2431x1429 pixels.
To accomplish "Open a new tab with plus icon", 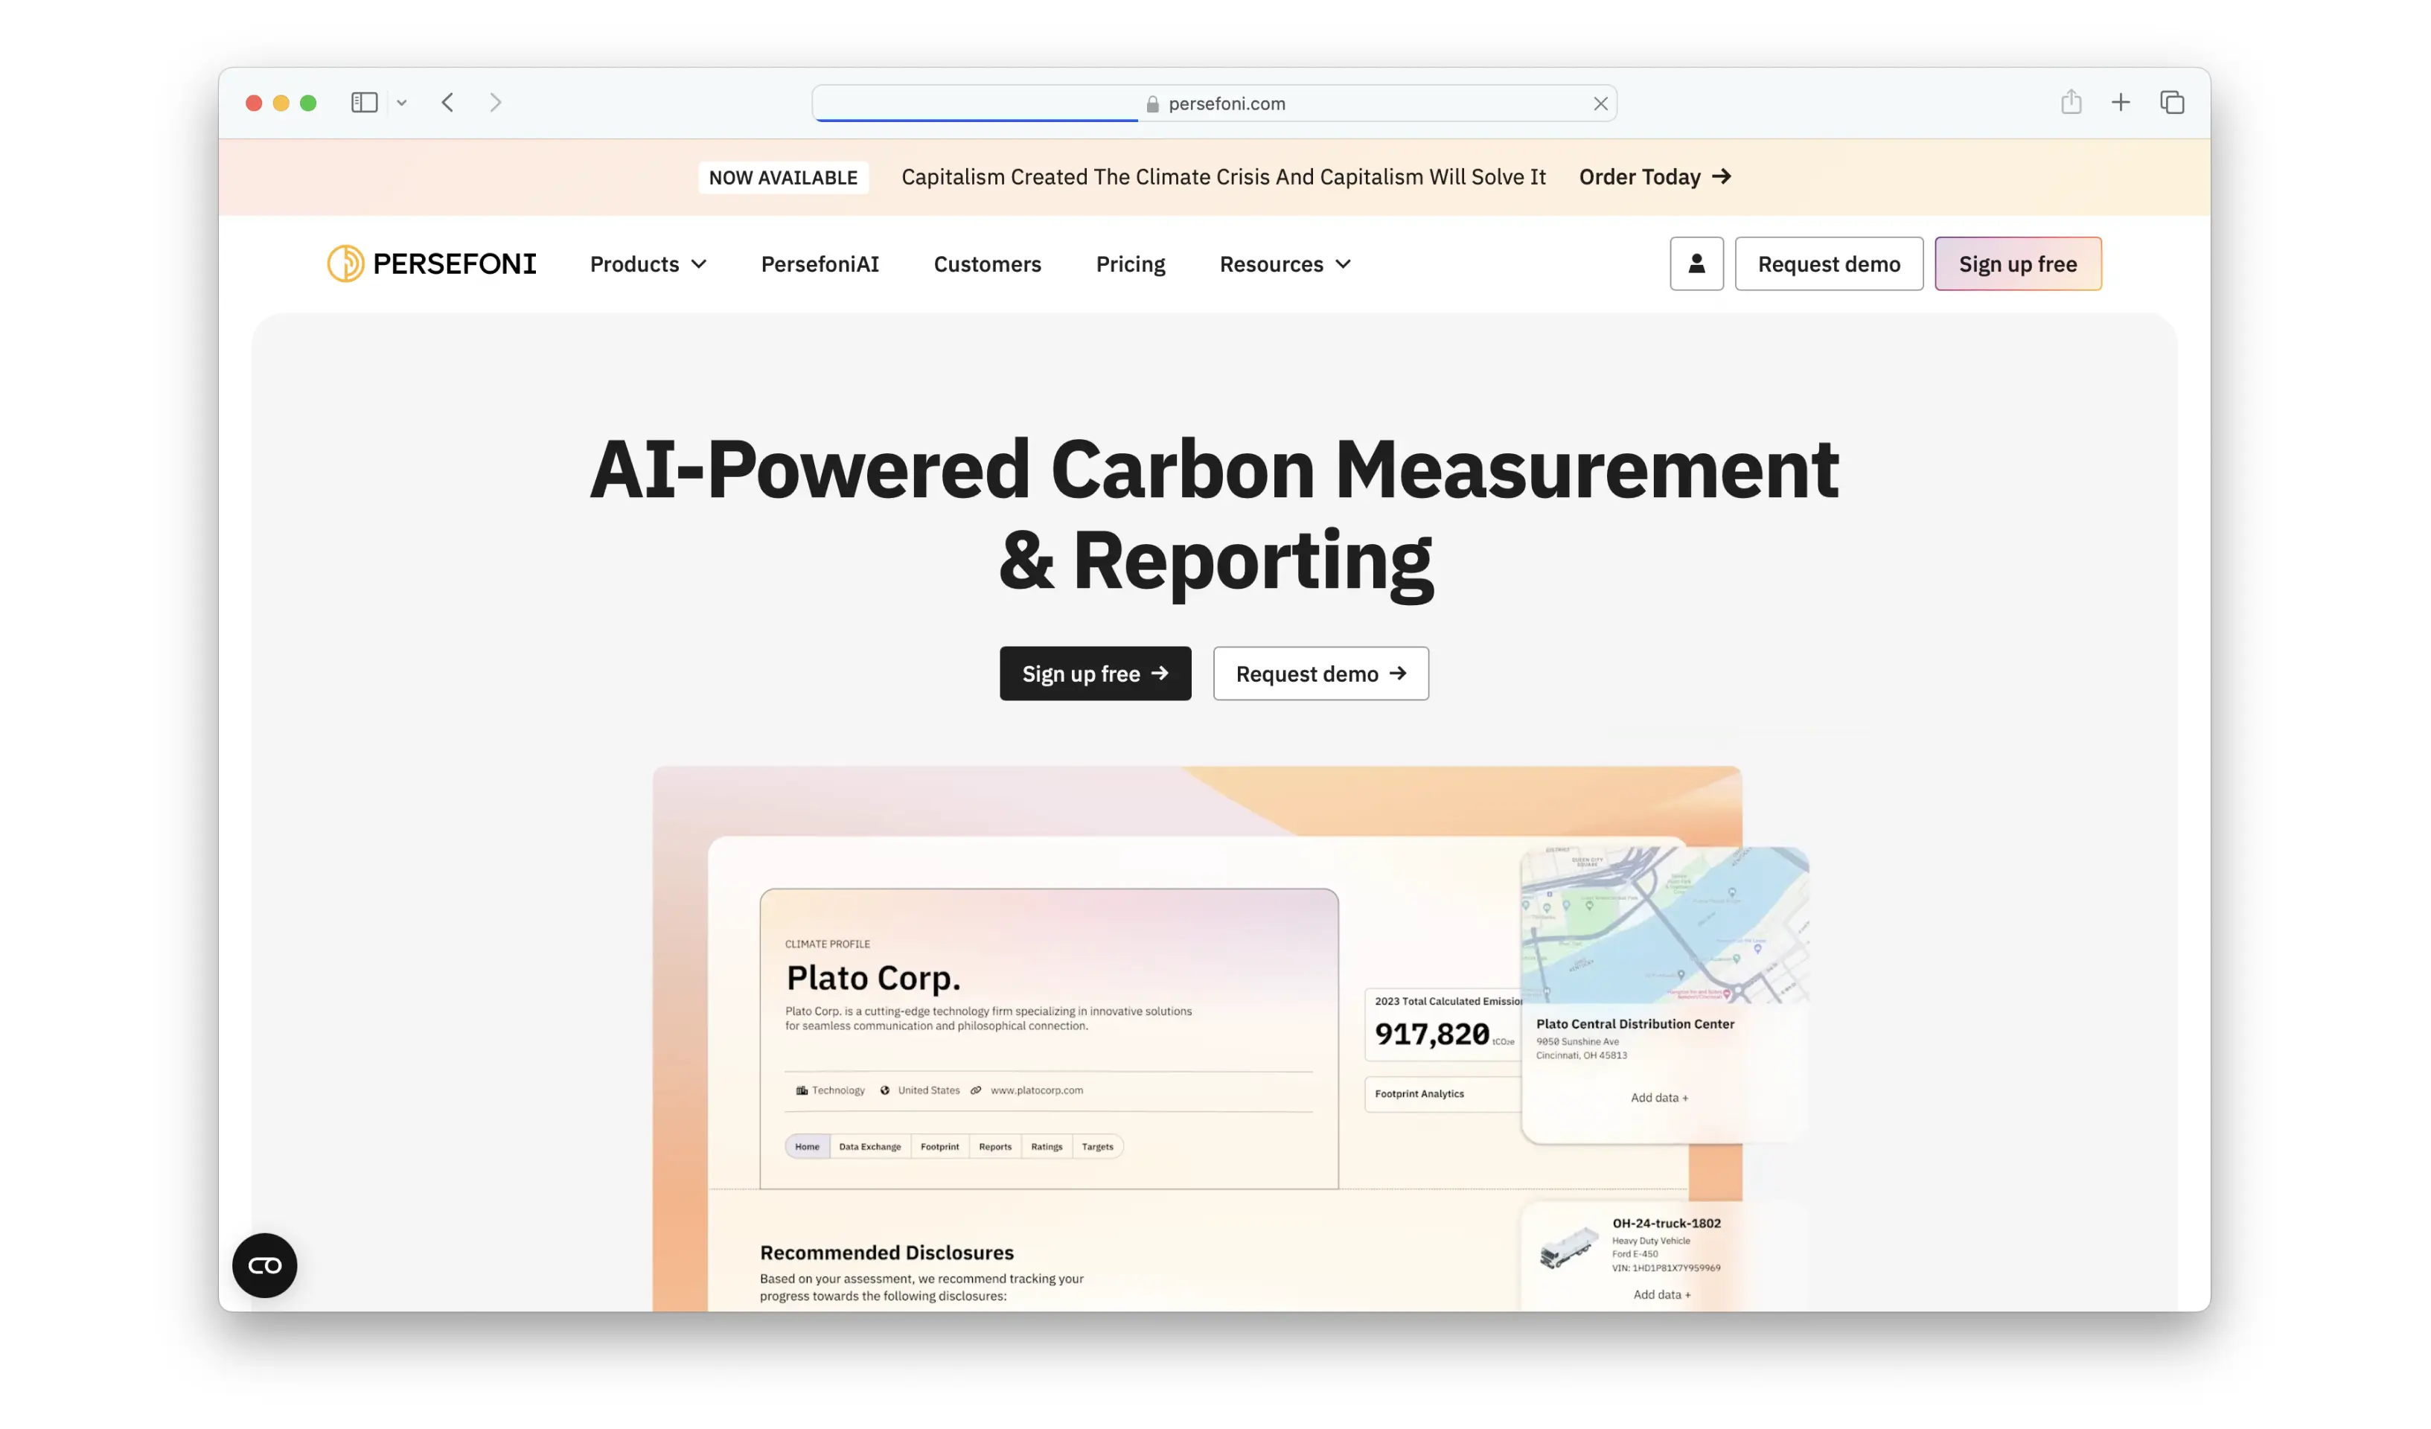I will tap(2121, 102).
